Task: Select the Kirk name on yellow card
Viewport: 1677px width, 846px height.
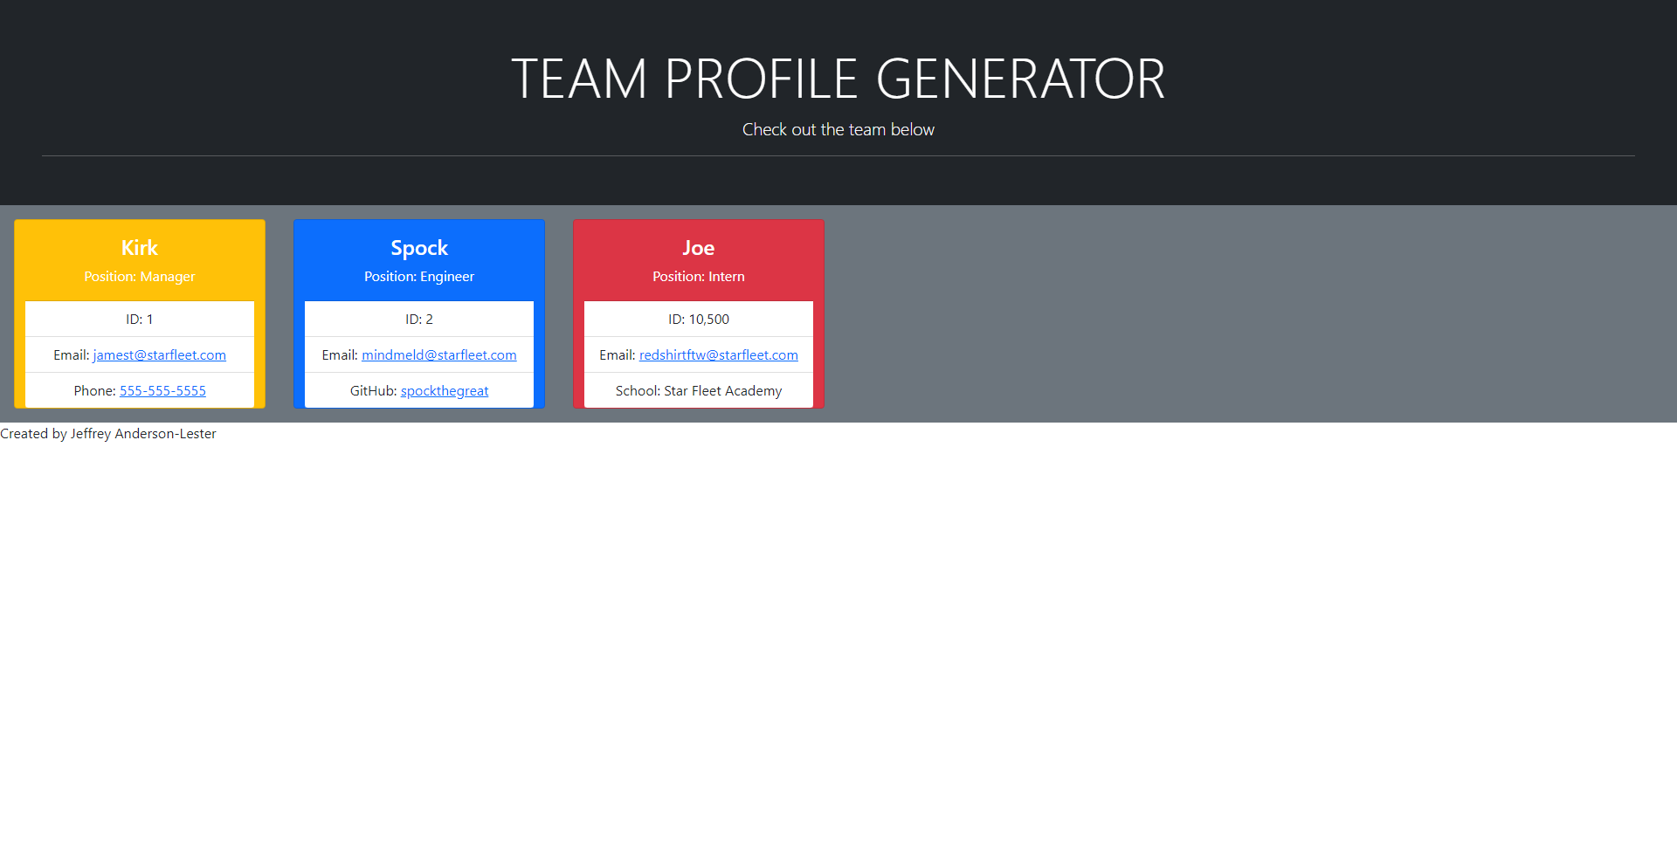Action: click(140, 248)
